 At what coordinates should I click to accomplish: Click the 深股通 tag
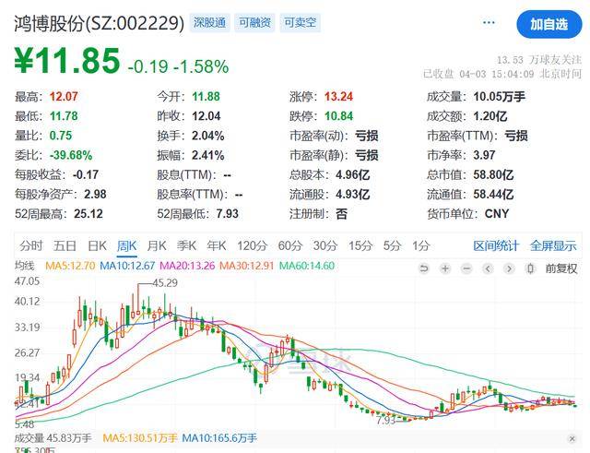tap(209, 22)
